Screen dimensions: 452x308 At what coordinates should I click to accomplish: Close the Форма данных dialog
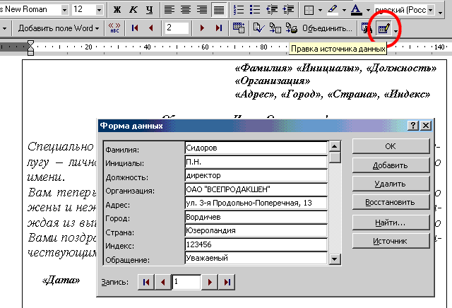[x=426, y=126]
